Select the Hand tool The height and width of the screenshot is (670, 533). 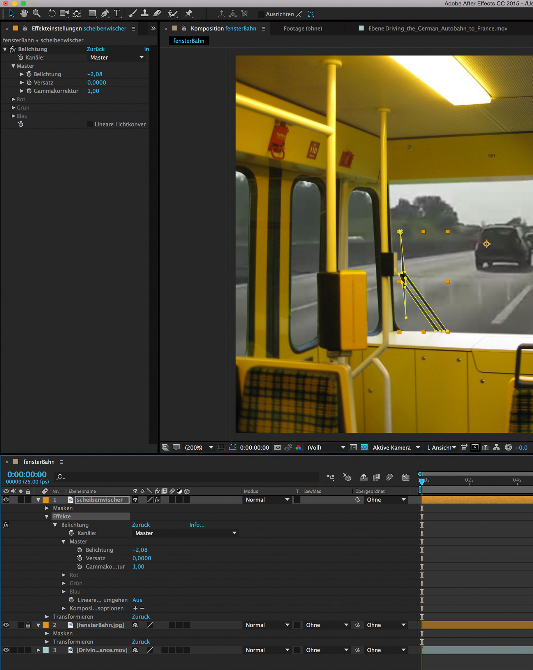tap(24, 14)
